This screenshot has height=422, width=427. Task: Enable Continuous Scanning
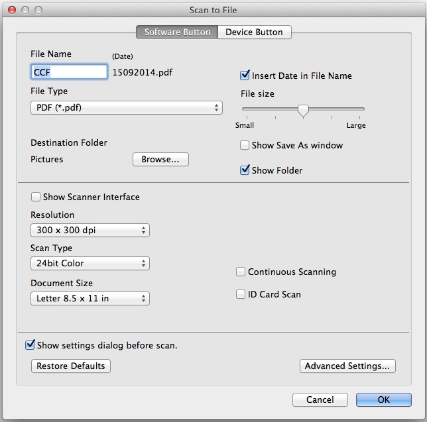(241, 272)
